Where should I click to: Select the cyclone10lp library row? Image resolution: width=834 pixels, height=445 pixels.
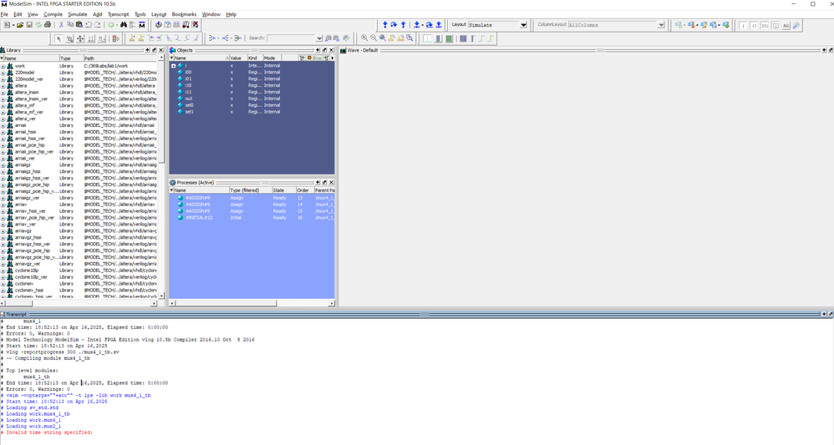(x=79, y=271)
